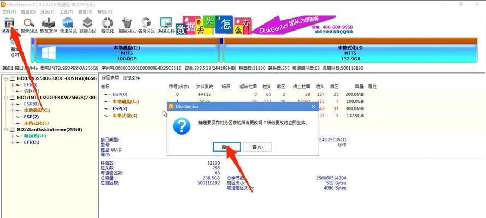
Task: Select ESP(2) in the left tree
Action: (x=31, y=117)
